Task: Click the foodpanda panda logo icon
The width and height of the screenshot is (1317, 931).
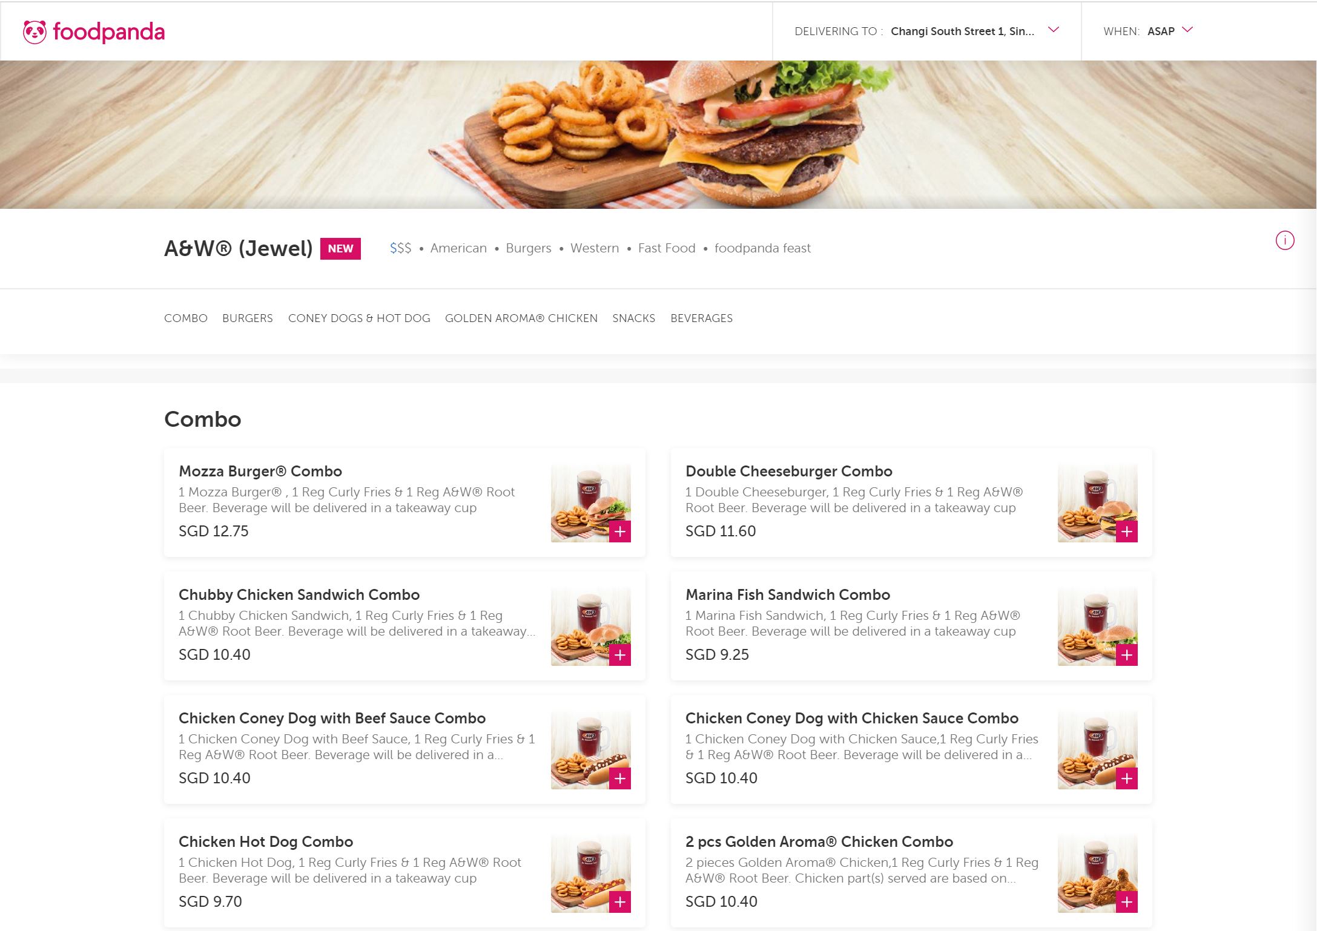Action: (x=35, y=32)
